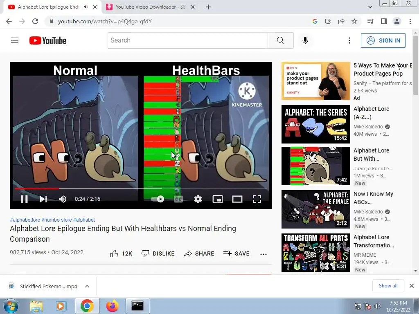Open Alphabet Lore But With... thumbnail
This screenshot has width=419, height=314.
pos(315,166)
